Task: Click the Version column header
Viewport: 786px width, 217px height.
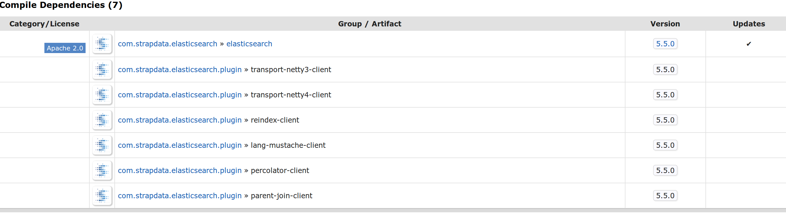Action: coord(665,24)
